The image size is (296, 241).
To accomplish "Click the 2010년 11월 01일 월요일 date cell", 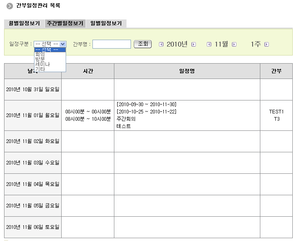I will click(x=33, y=115).
